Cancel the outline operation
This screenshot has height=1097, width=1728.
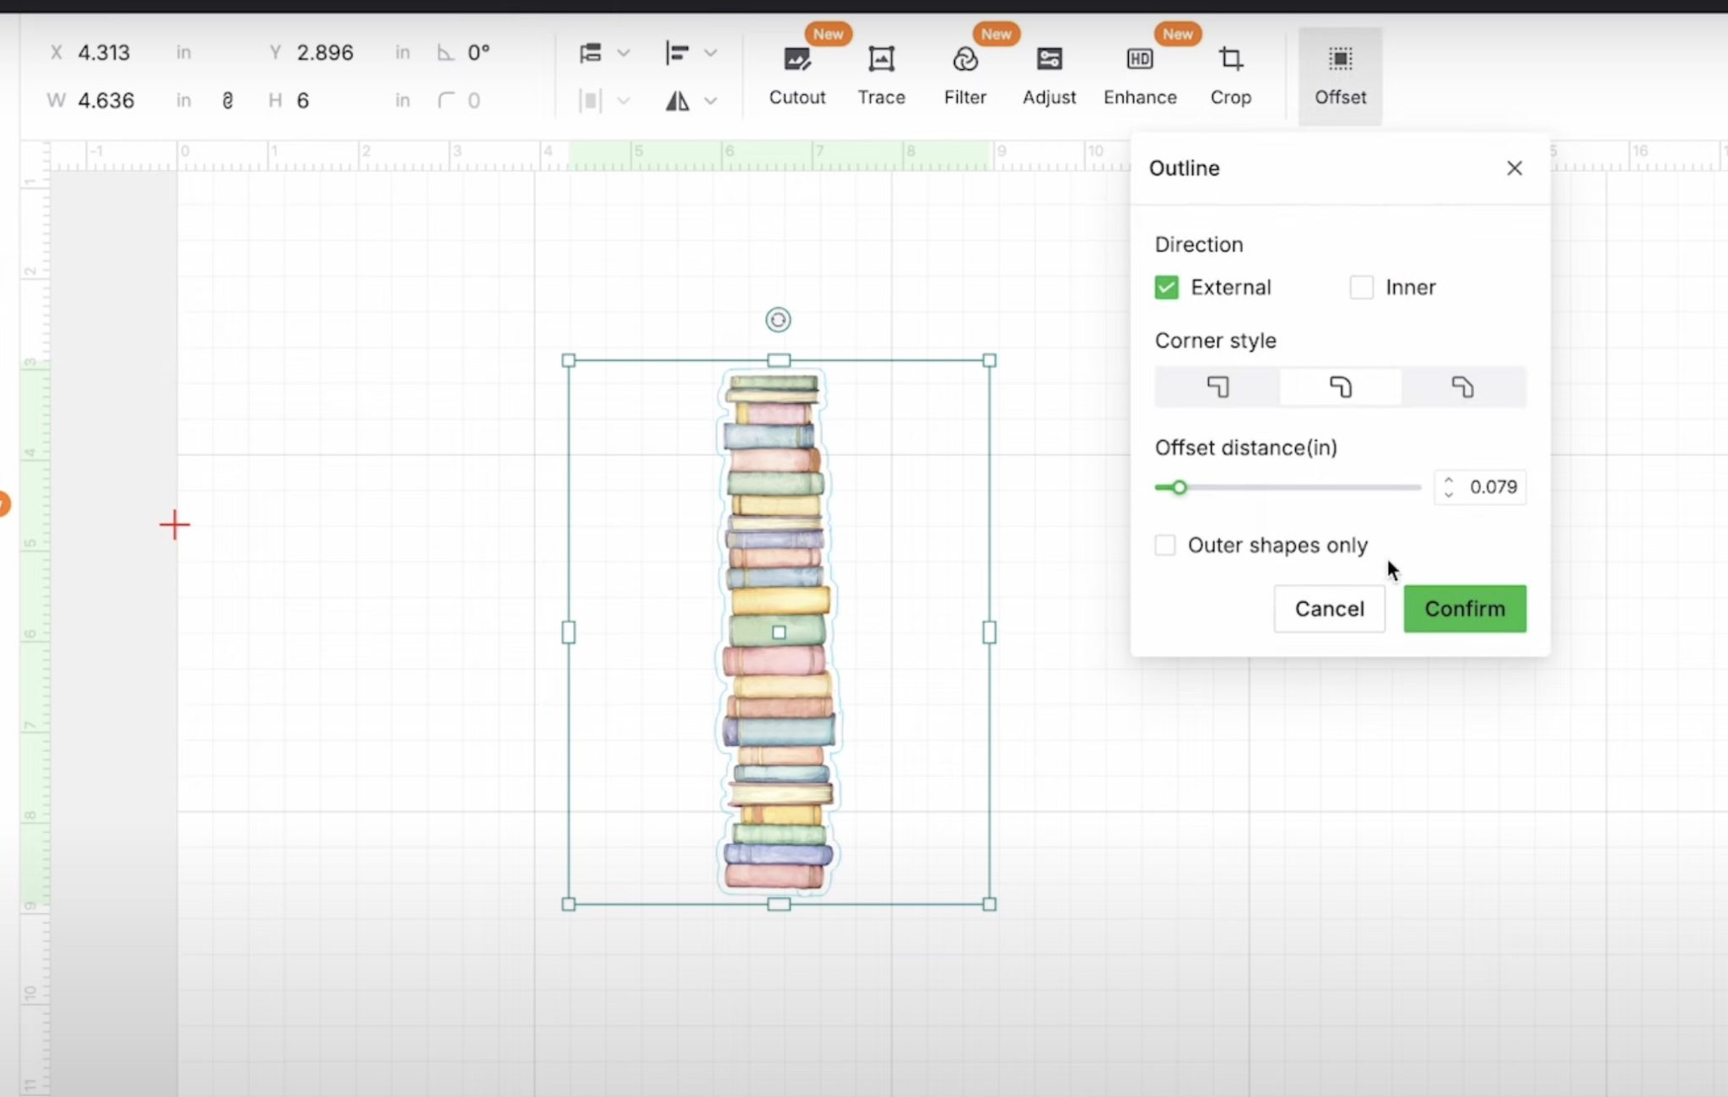pyautogui.click(x=1329, y=608)
